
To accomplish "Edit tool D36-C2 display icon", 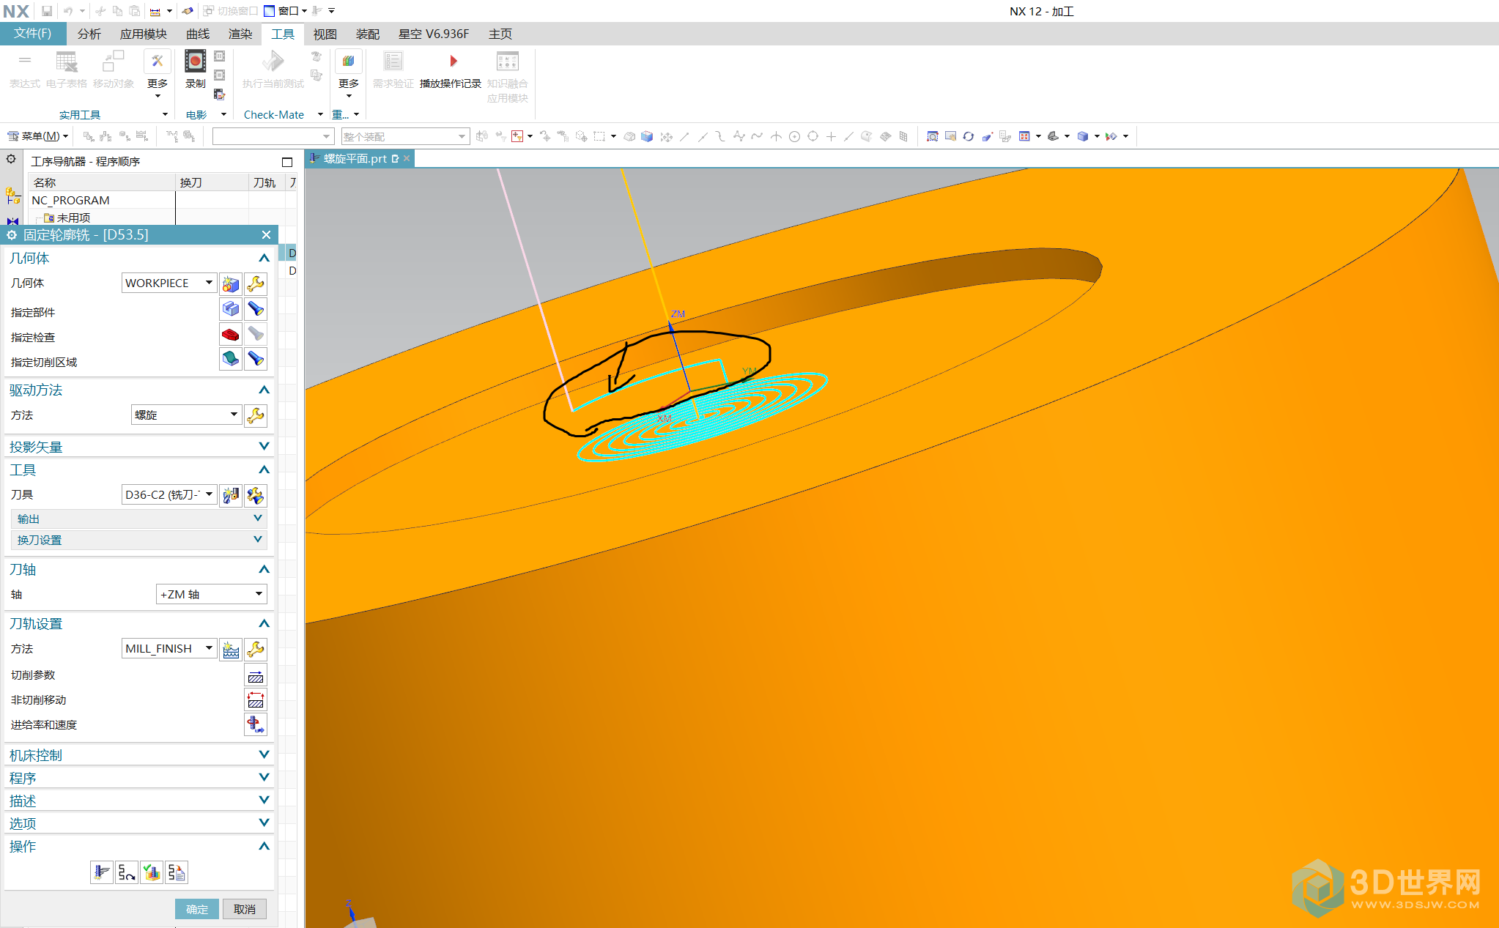I will [x=256, y=495].
